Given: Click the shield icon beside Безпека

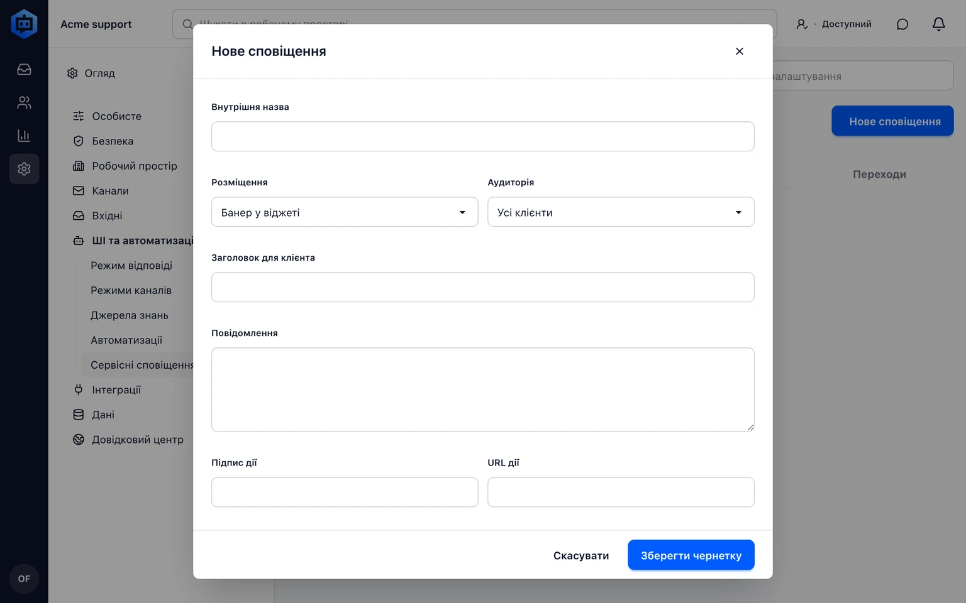Looking at the screenshot, I should [79, 141].
